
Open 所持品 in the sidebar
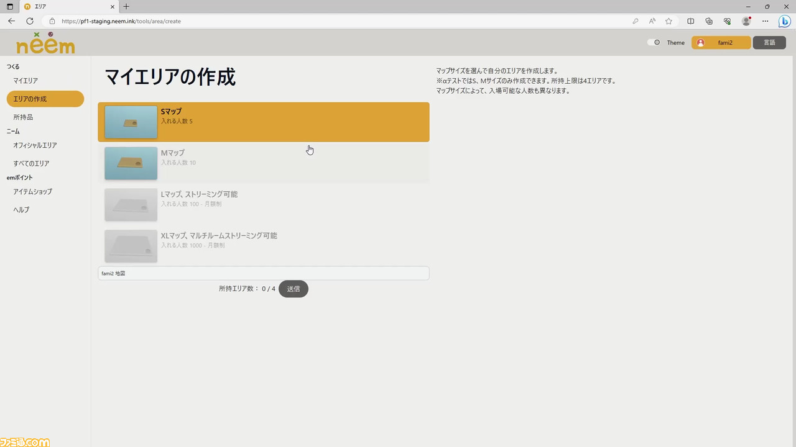tap(23, 117)
